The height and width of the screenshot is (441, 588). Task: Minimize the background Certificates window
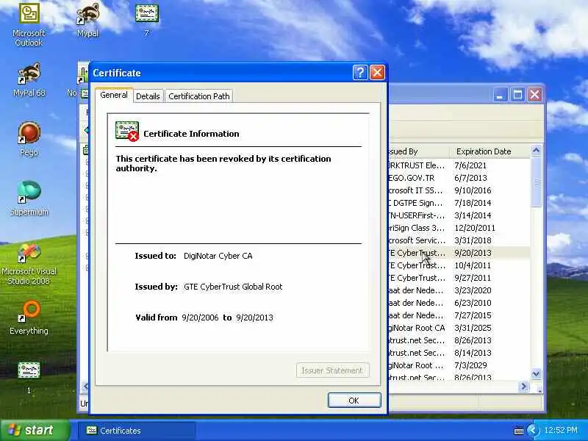[500, 95]
